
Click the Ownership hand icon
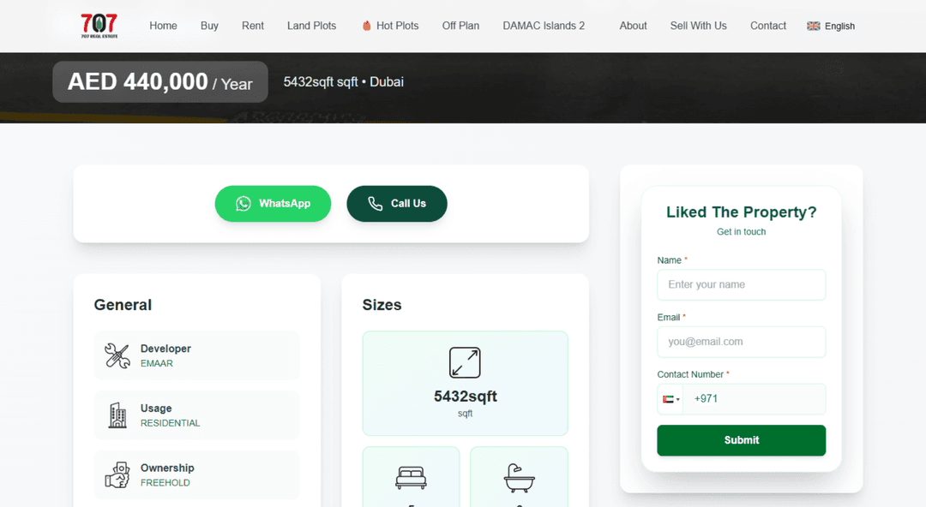(117, 474)
